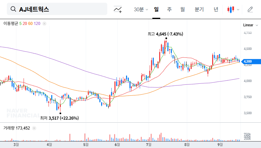This screenshot has height=148, width=261.
Task: Open the Linear scale dropdown
Action: pos(250,25)
